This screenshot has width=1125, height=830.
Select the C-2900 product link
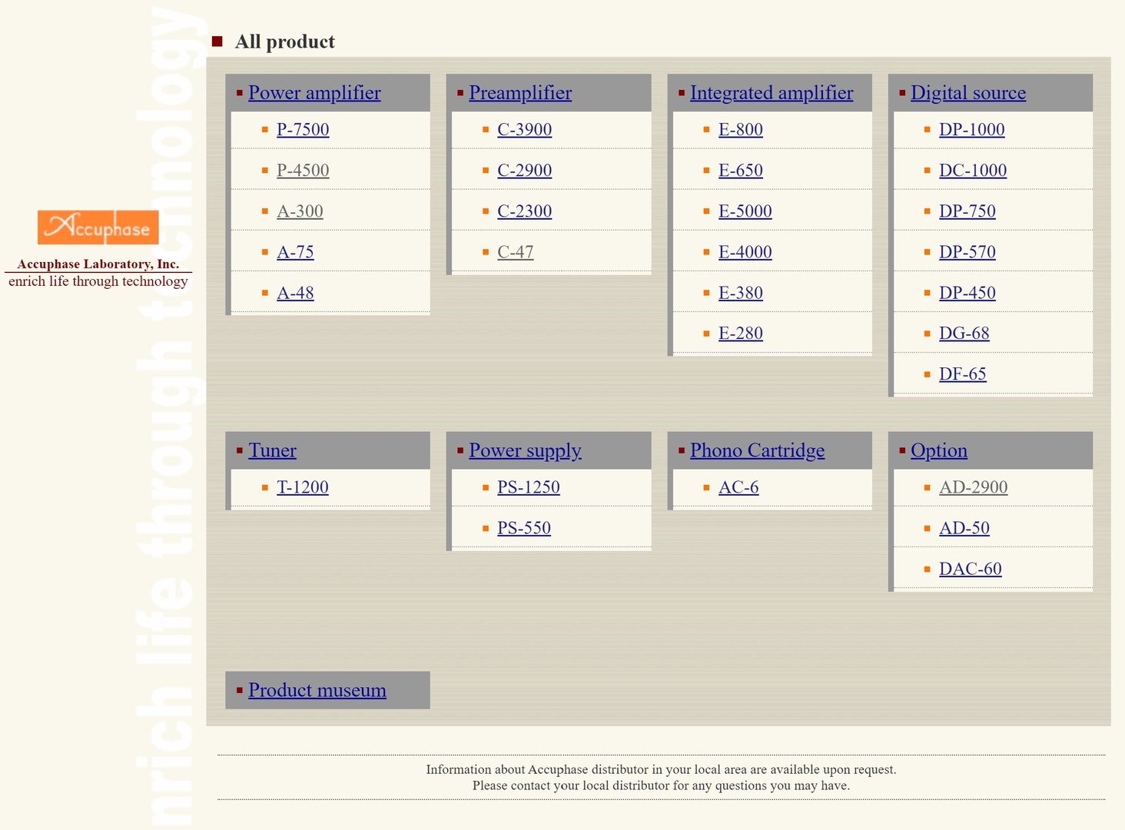point(524,171)
